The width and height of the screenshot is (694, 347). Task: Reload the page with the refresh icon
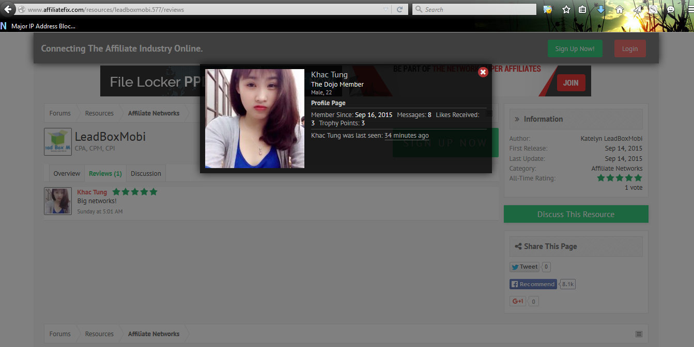[399, 9]
